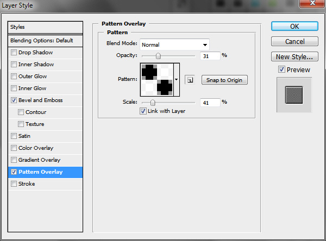Select the Color Overlay label

pyautogui.click(x=36, y=148)
